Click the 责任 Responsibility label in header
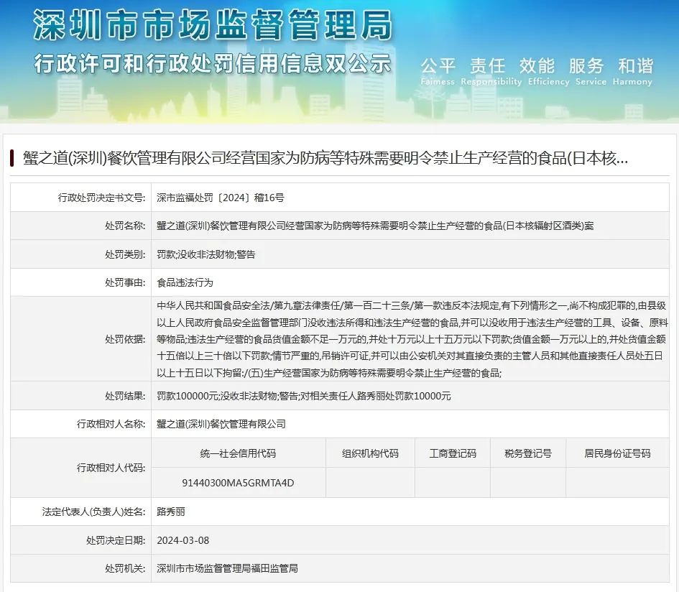679x592 pixels. point(487,65)
